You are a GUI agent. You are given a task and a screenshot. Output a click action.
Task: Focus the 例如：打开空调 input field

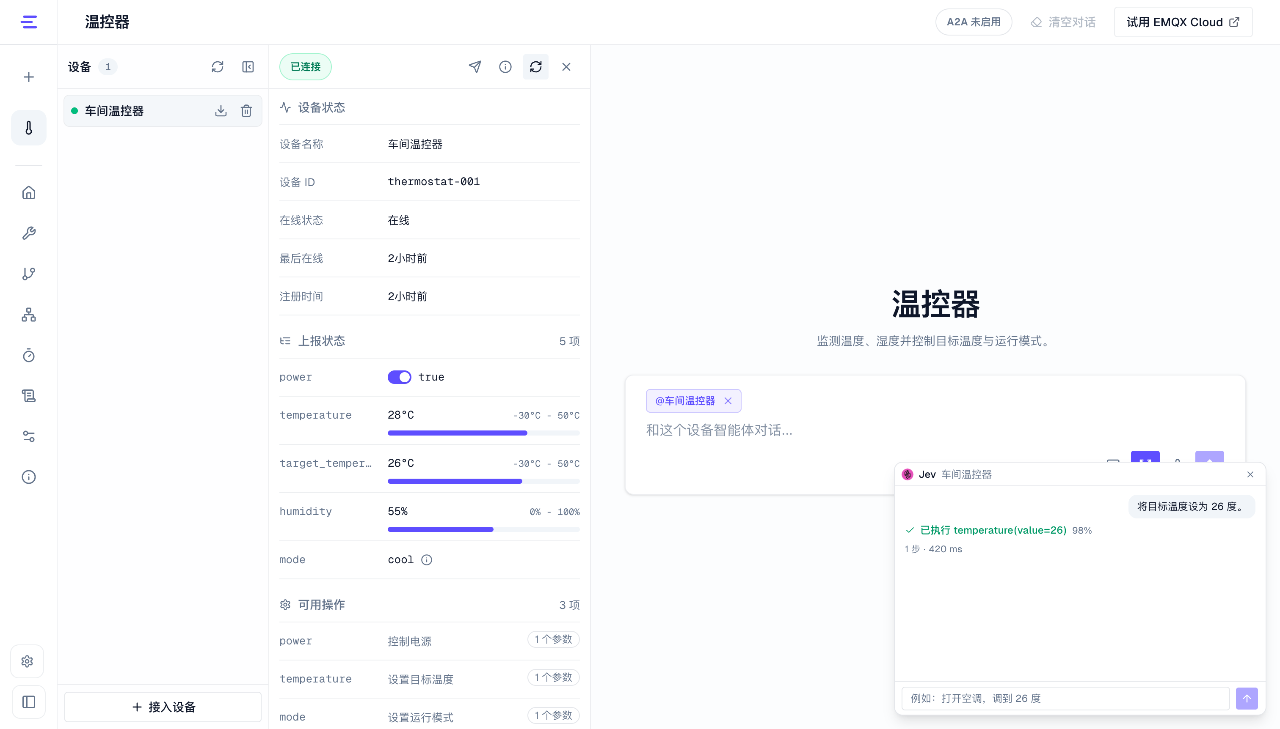pyautogui.click(x=1065, y=699)
